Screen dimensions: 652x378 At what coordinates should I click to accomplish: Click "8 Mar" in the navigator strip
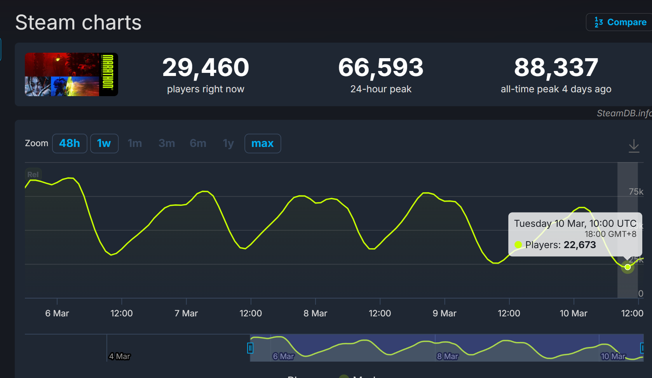pyautogui.click(x=448, y=356)
